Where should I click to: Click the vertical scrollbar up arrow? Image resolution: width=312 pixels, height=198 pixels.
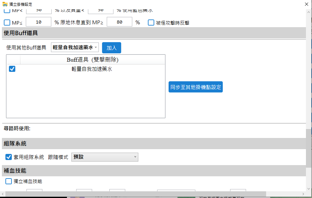coord(308,11)
